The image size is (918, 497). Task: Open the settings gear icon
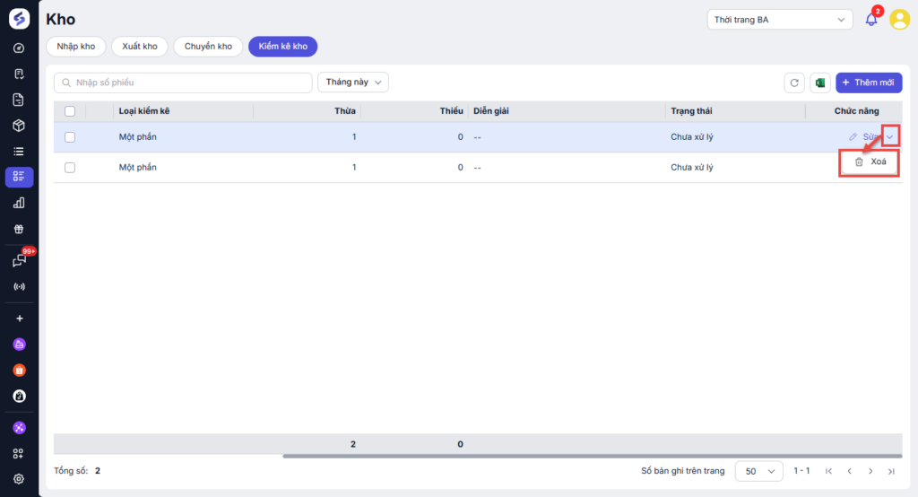(x=19, y=479)
